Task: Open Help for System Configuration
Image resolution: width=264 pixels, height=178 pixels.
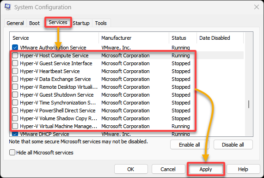Action: coord(243,169)
